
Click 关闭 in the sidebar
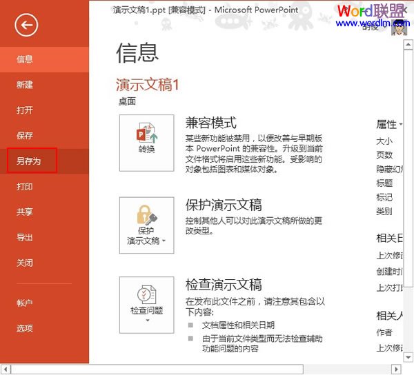coord(44,263)
